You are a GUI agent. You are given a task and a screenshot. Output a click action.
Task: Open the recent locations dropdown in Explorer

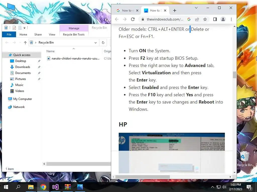click(20, 42)
